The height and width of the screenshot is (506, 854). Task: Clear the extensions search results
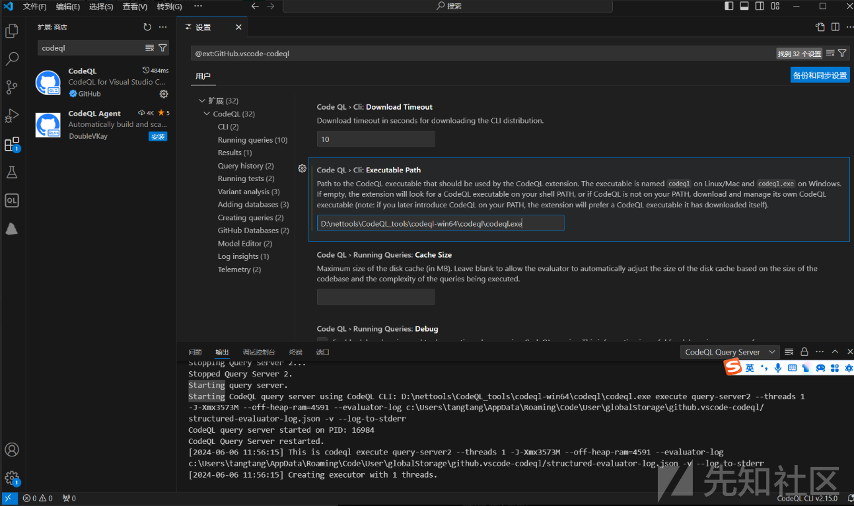(150, 48)
